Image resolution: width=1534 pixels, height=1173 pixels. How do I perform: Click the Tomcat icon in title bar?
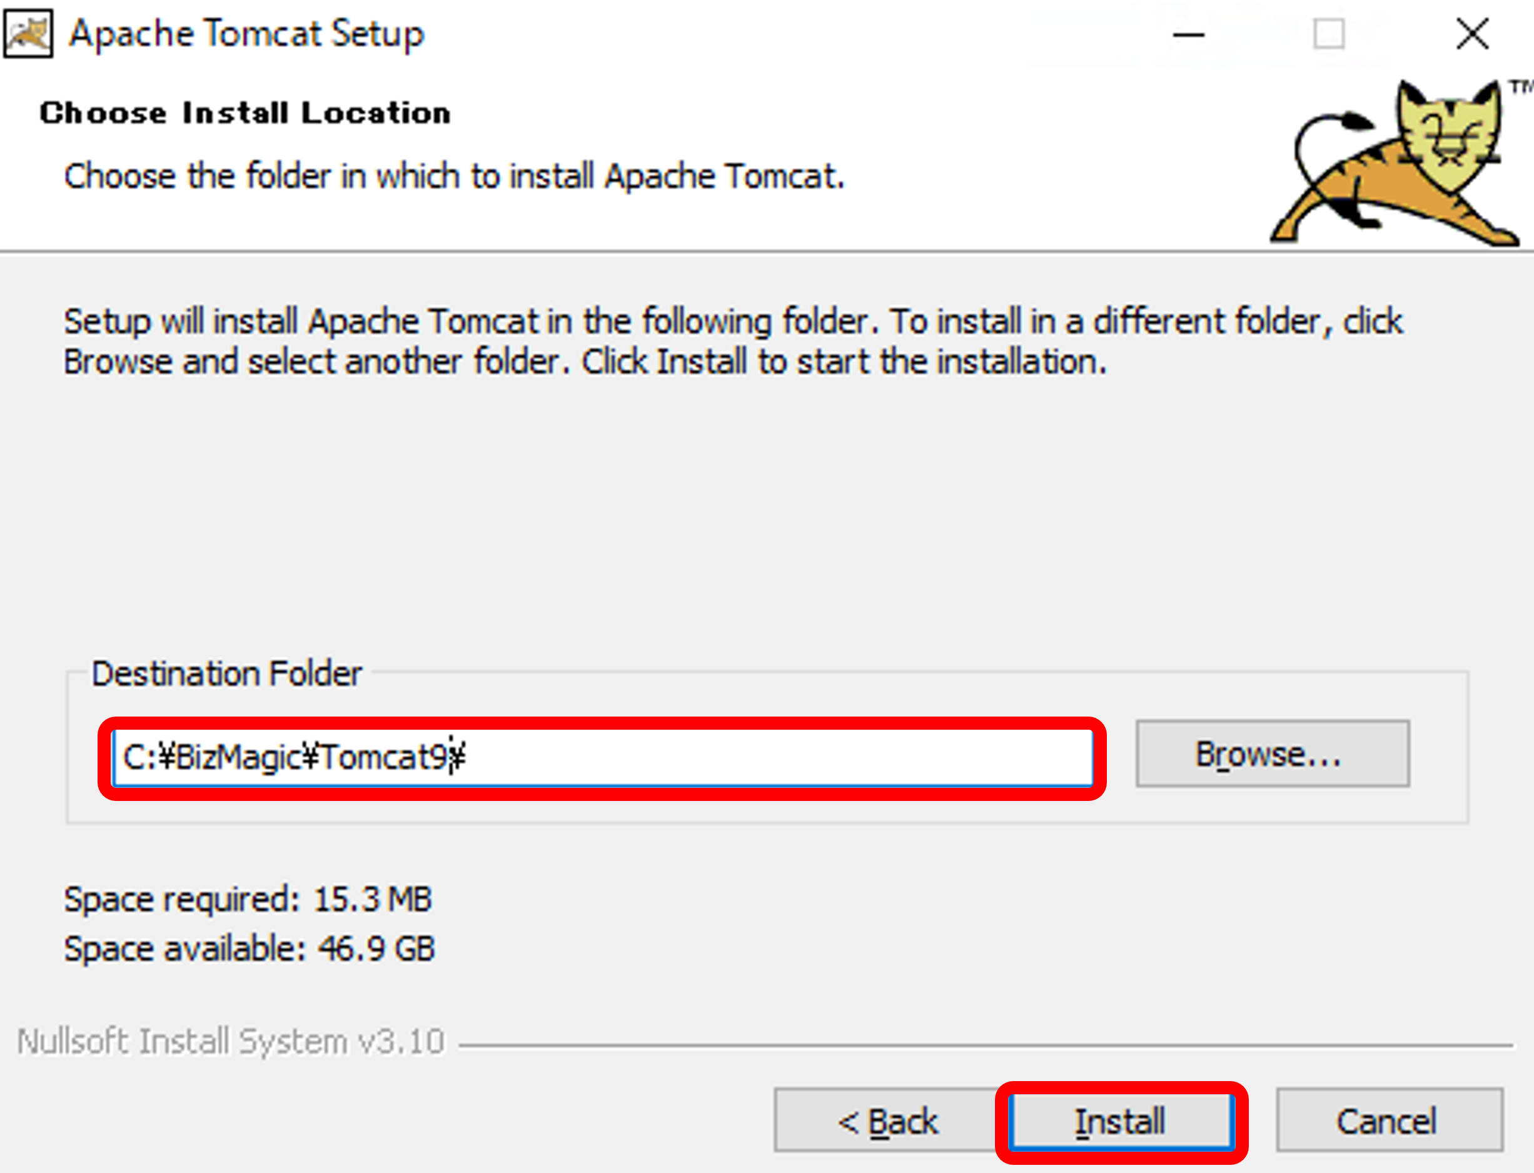(28, 33)
